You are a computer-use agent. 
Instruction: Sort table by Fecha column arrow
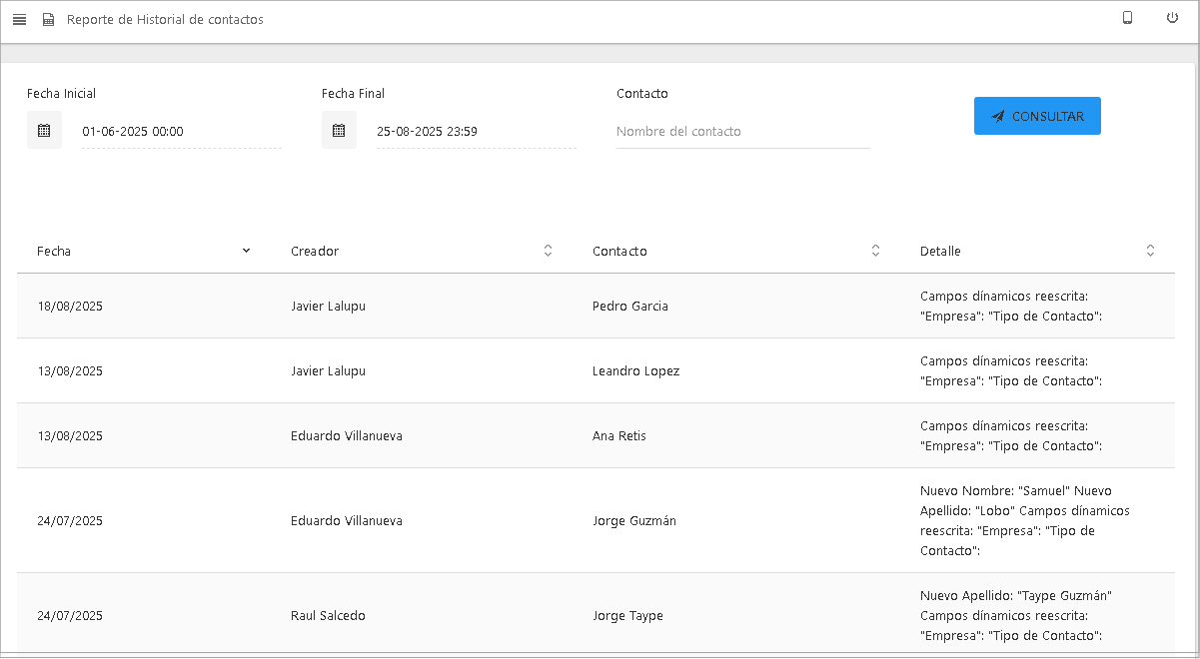[246, 251]
